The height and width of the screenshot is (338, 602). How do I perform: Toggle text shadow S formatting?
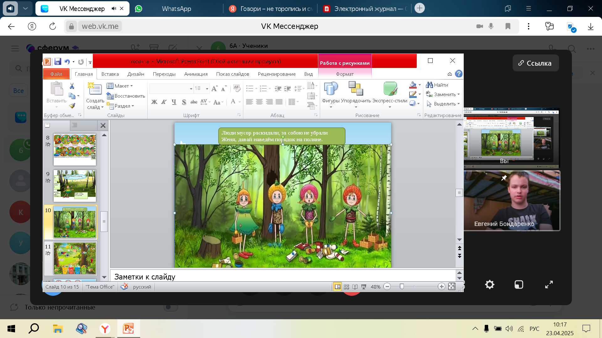click(184, 102)
